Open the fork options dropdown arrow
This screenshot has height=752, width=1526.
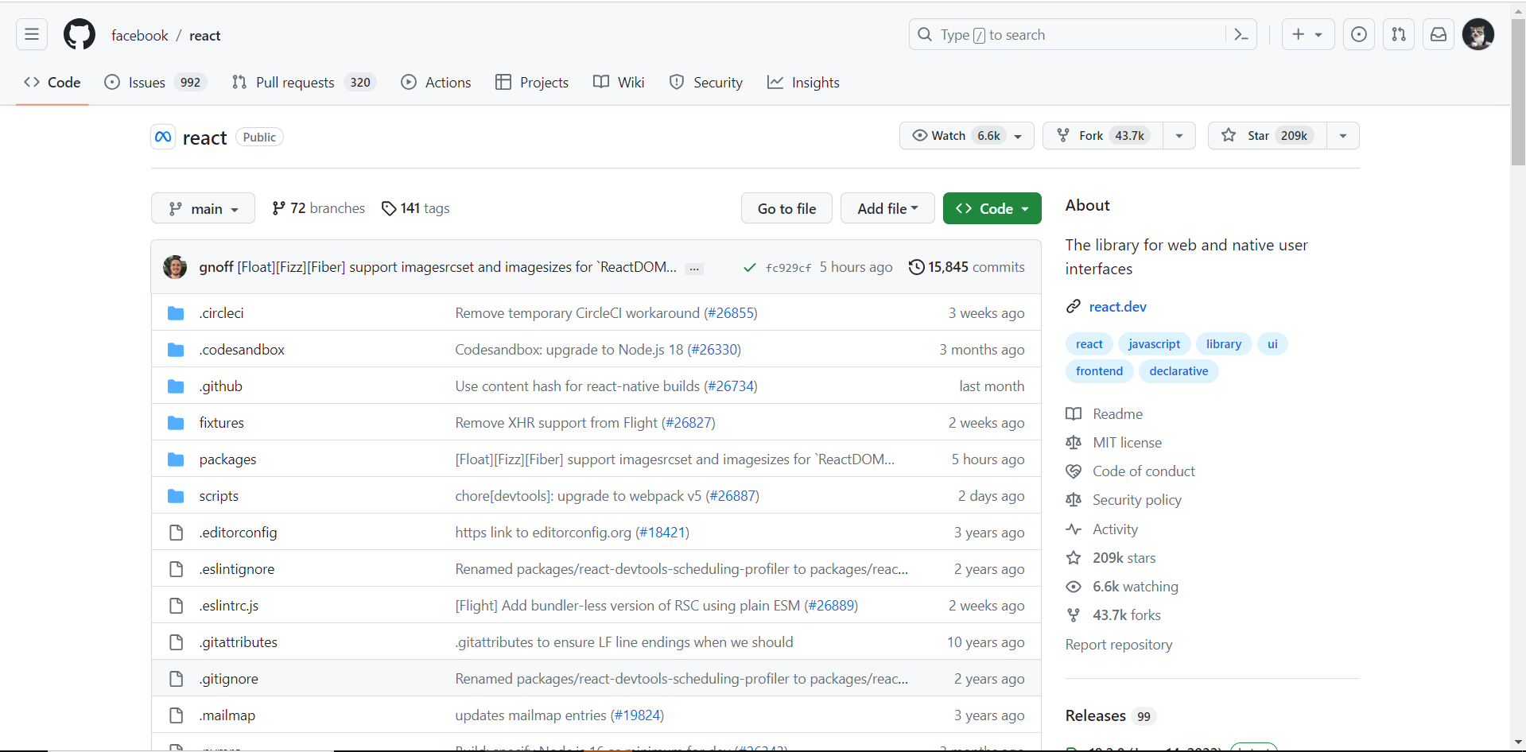(1179, 136)
